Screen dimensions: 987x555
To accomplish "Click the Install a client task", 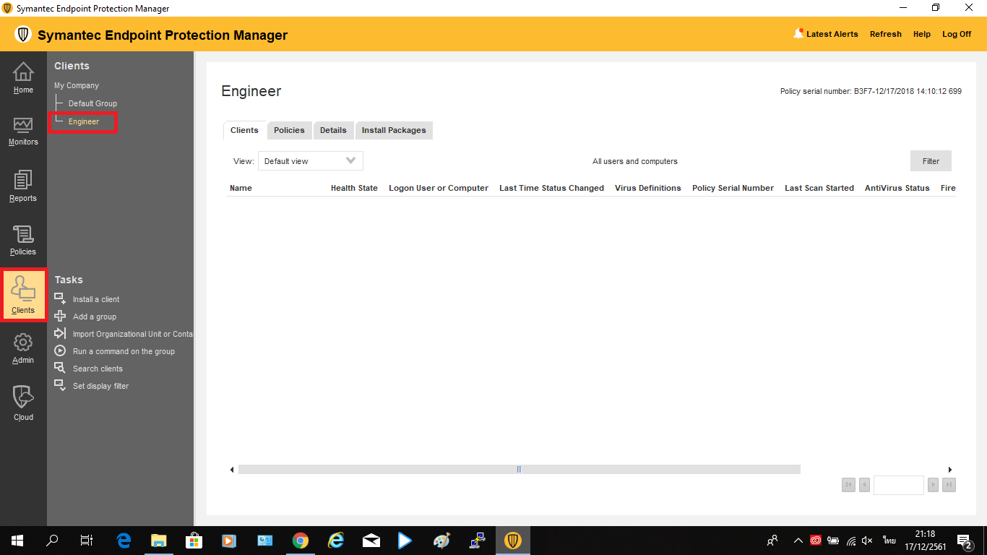I will point(95,299).
